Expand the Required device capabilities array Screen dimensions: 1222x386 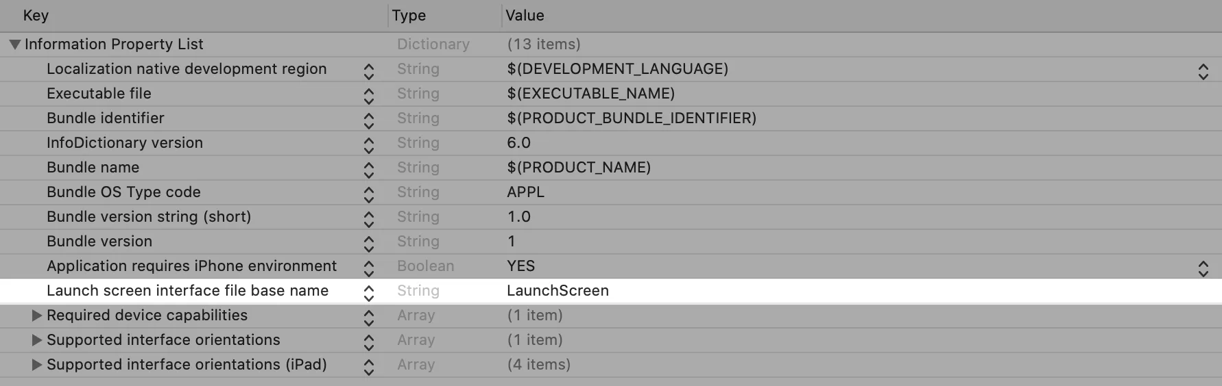(37, 316)
